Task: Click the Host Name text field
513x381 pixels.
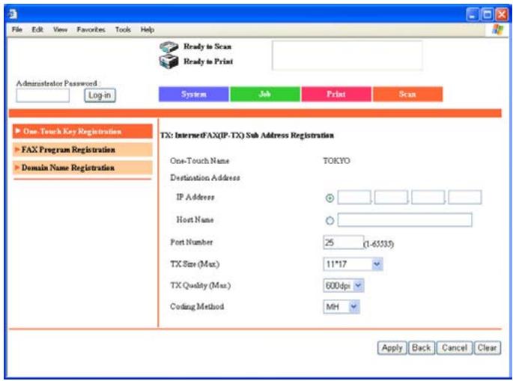Action: [404, 220]
